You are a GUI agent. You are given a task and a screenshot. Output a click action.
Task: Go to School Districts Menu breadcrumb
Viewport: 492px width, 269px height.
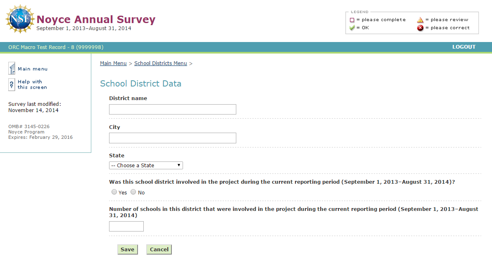pos(160,63)
